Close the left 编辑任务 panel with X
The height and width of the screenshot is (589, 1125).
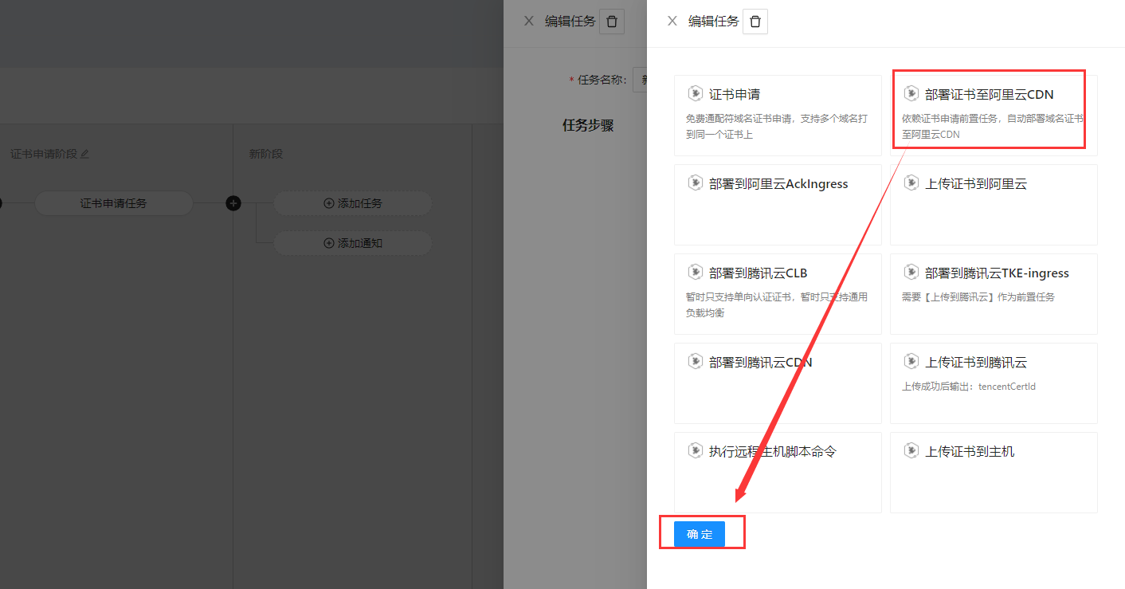tap(529, 22)
